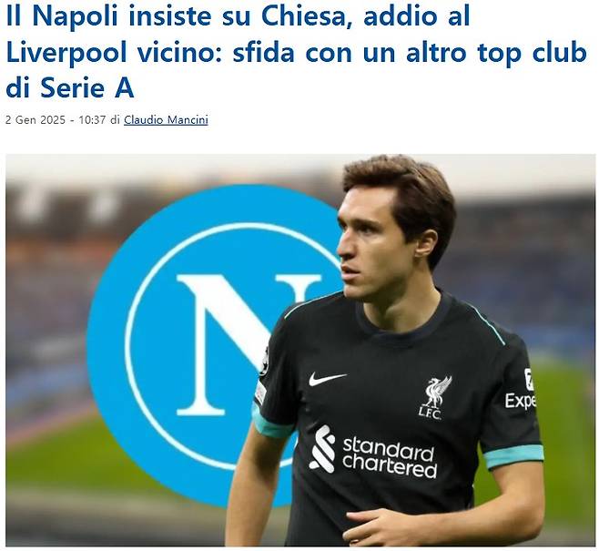Click the 'standard chartered' text on jersey
Viewport: 599px width, 551px height.
(390, 458)
